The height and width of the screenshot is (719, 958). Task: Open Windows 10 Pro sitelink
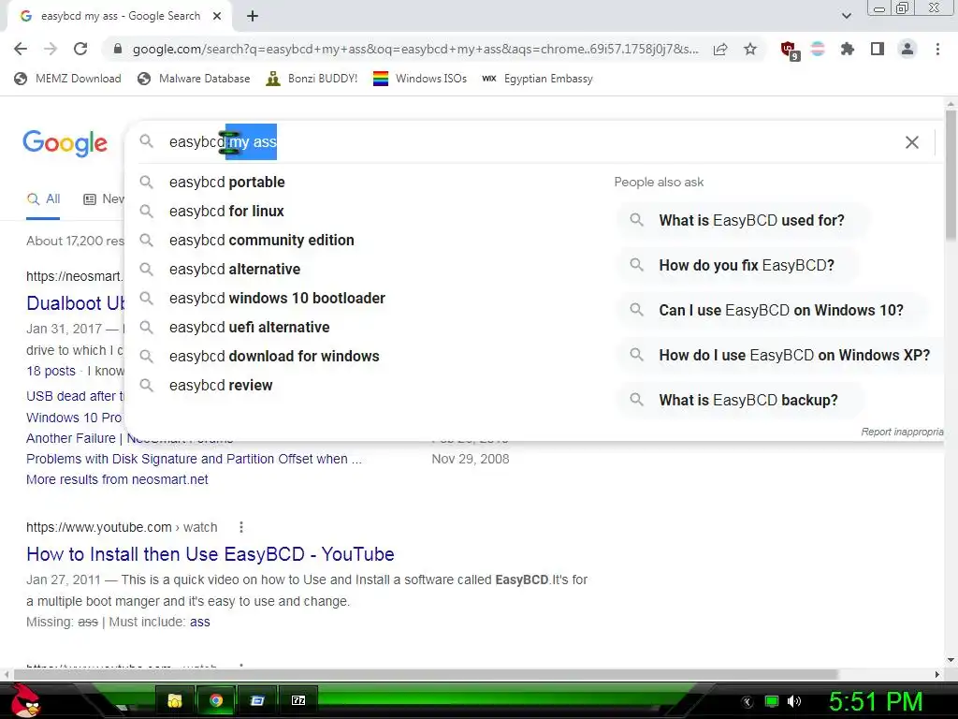click(74, 418)
